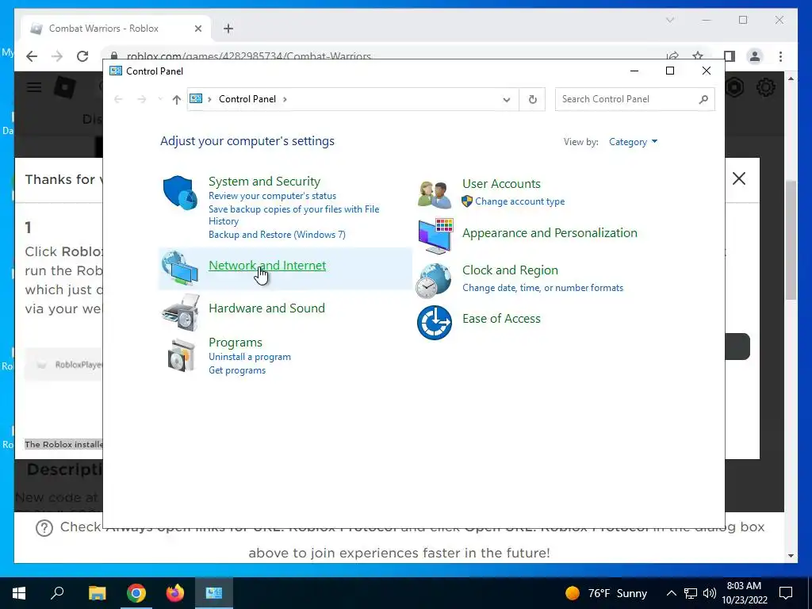Screen dimensions: 812x609
Task: Click Save backup copies with File History
Action: click(293, 215)
